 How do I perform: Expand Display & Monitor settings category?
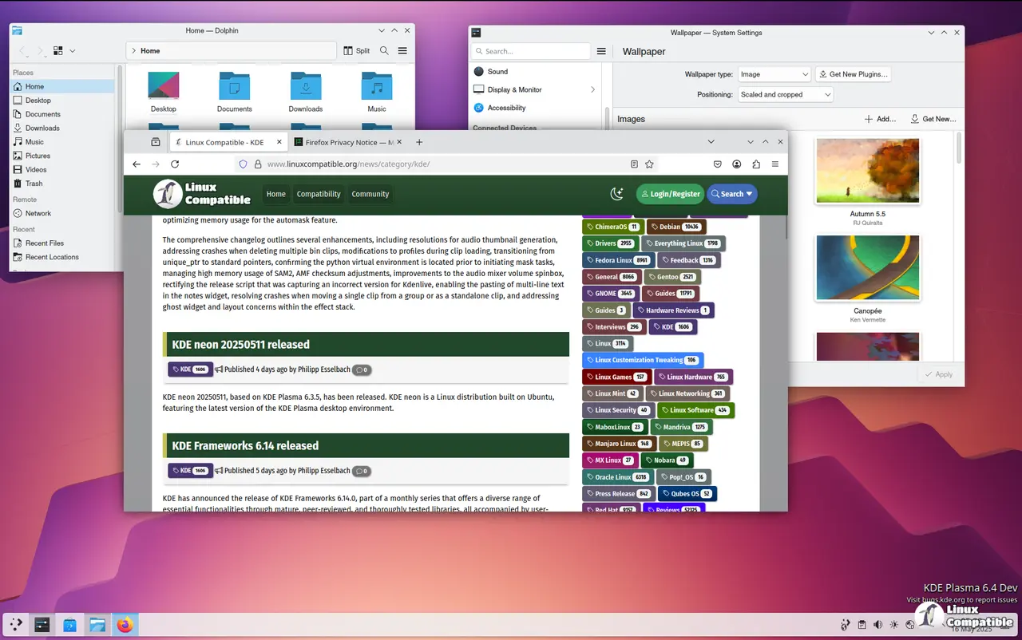click(x=535, y=89)
